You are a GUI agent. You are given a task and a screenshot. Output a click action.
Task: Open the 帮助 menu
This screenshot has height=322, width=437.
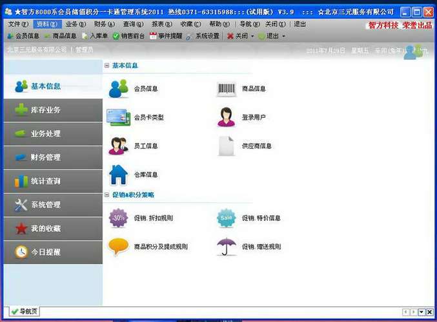pos(219,24)
